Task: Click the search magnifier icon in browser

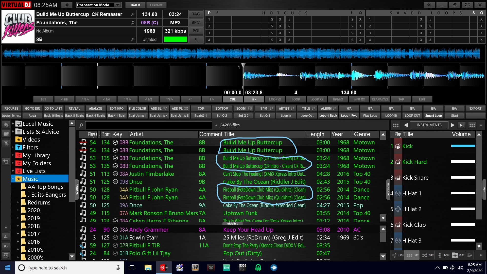Action: 81,125
